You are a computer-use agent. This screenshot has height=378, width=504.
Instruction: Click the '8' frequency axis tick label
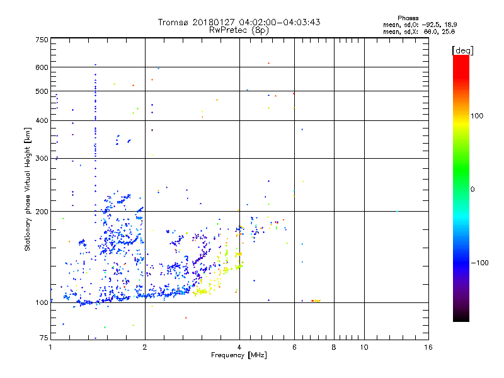pyautogui.click(x=334, y=347)
